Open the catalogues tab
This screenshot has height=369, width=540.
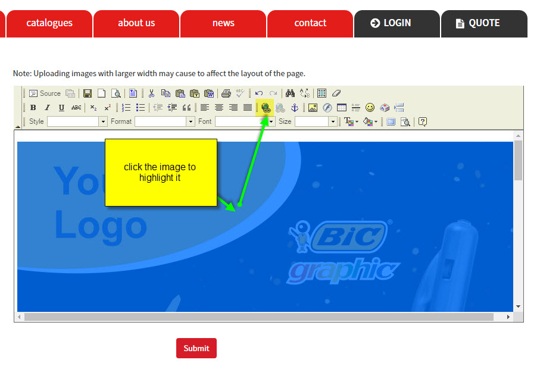(49, 23)
